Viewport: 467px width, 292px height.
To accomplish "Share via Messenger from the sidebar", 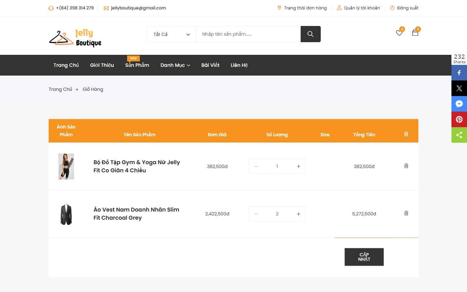I will click(x=459, y=104).
